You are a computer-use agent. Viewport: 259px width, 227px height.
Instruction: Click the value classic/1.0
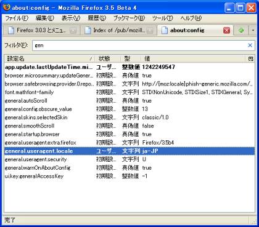tap(155, 117)
